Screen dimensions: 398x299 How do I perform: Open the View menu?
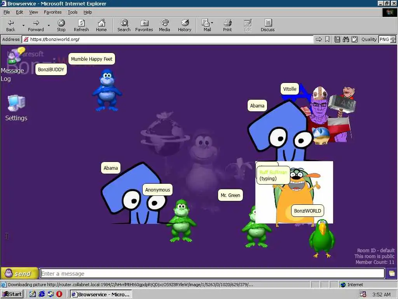pos(33,12)
